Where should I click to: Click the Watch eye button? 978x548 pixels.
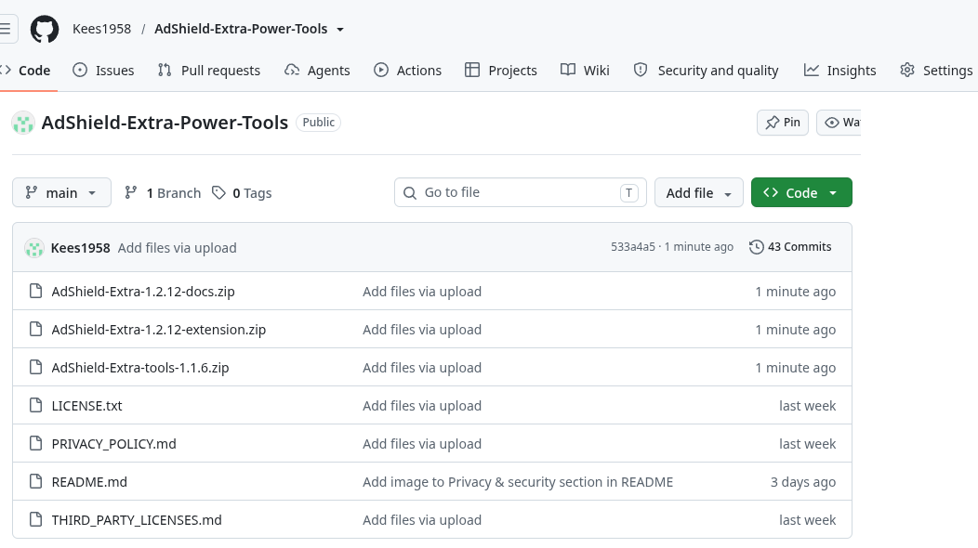839,123
